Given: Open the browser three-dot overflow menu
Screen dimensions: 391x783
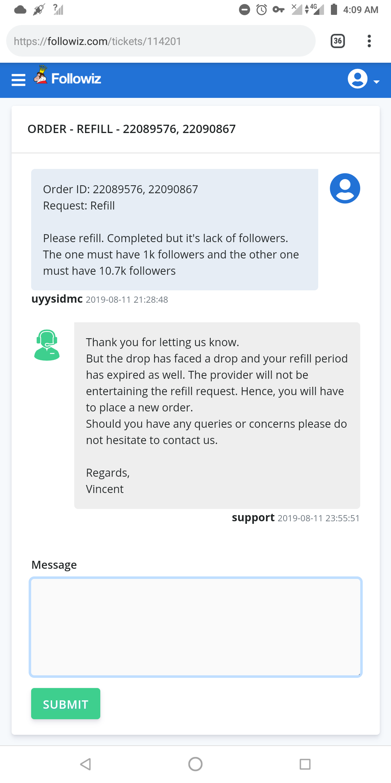Looking at the screenshot, I should (x=369, y=41).
